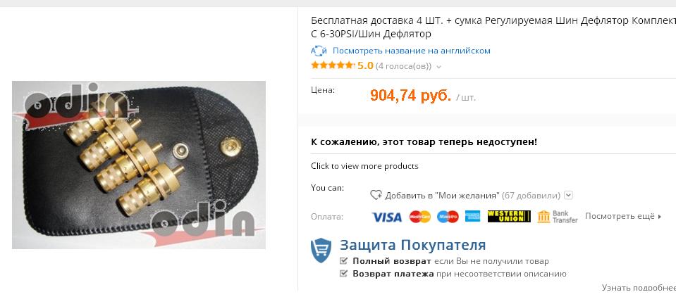Click the Visa payment icon

[x=387, y=217]
